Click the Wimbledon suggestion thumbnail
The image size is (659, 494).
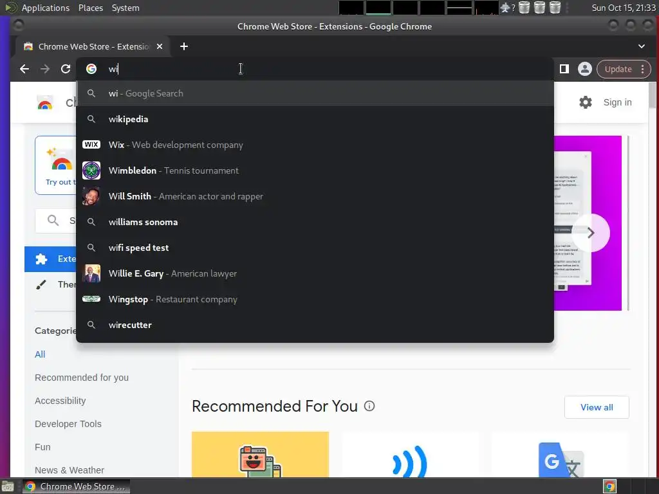(x=91, y=170)
